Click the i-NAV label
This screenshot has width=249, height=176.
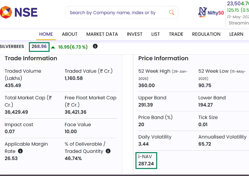pos(145,156)
